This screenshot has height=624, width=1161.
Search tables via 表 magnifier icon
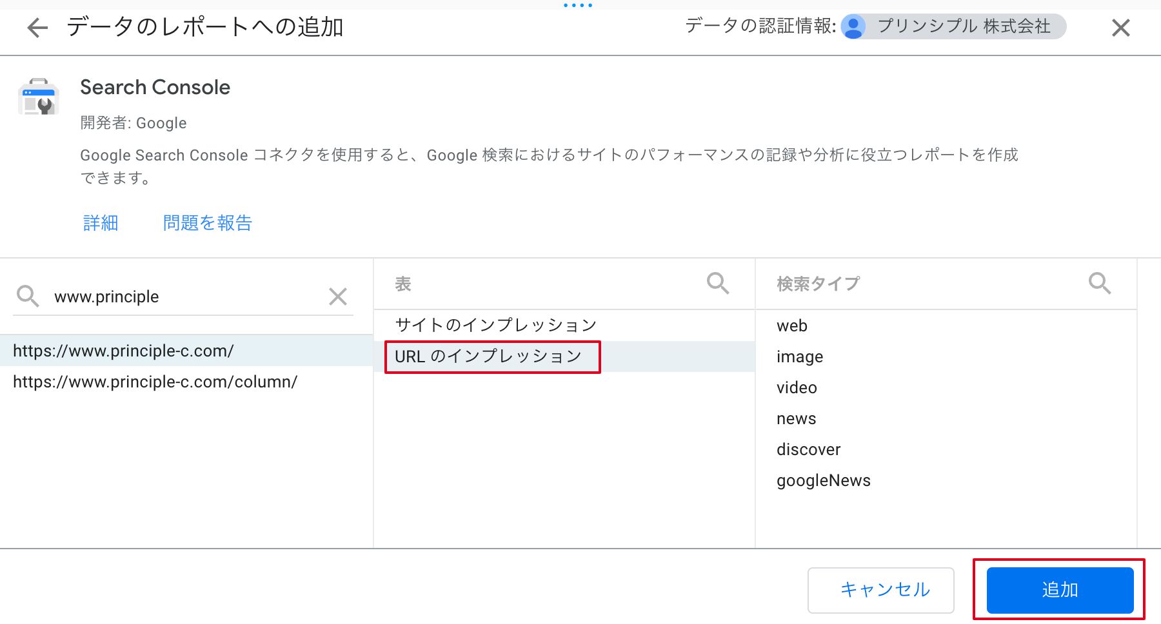tap(718, 283)
